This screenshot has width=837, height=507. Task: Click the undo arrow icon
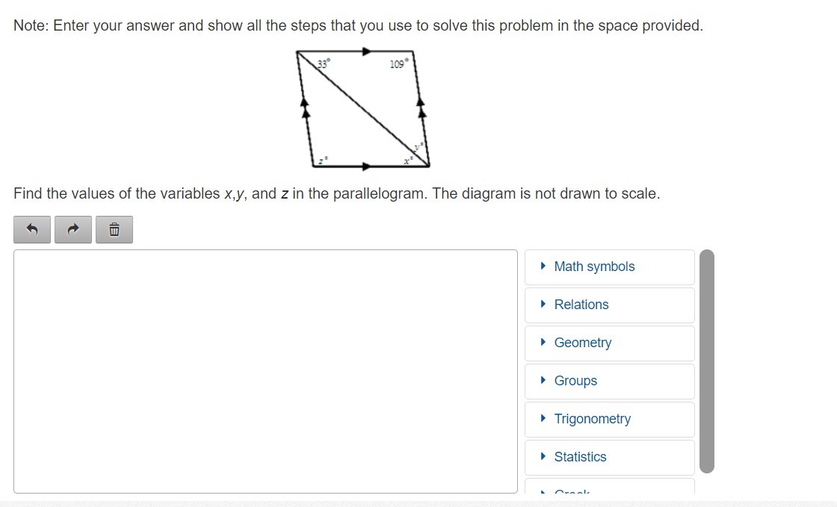click(x=32, y=230)
